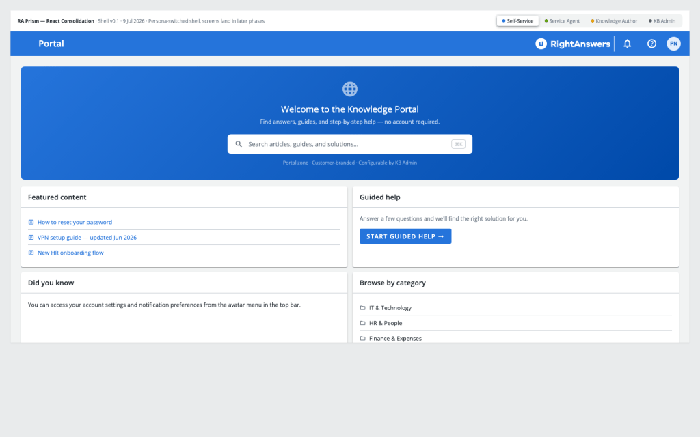
Task: Click the folder icon beside Finance & Expenses
Action: click(362, 338)
